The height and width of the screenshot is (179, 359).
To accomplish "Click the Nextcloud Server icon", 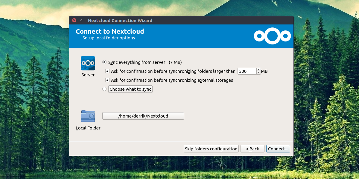I will click(88, 63).
